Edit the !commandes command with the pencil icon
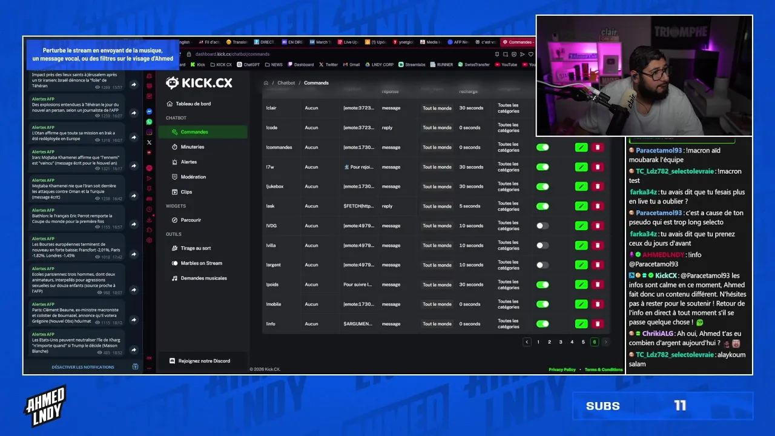Screen dimensions: 775x436 (581, 147)
